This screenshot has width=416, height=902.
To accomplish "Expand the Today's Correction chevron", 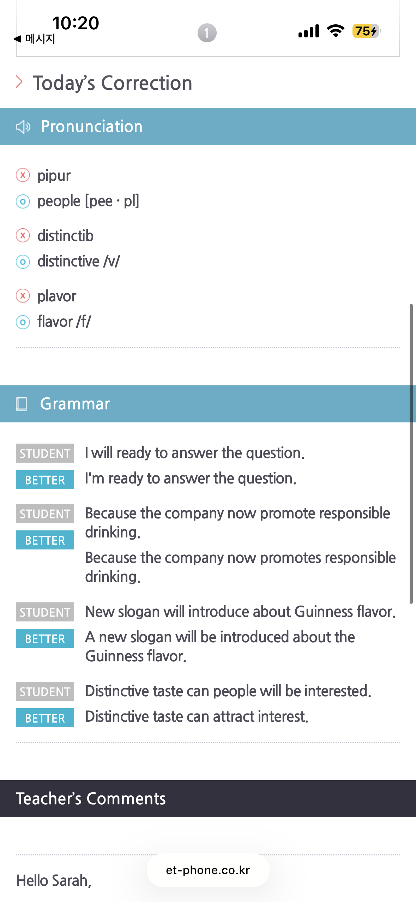I will 19,82.
